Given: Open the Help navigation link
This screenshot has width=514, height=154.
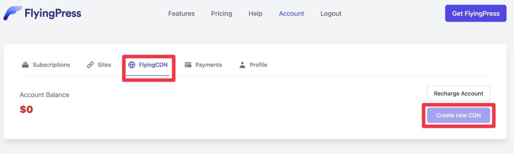Looking at the screenshot, I should pyautogui.click(x=255, y=13).
